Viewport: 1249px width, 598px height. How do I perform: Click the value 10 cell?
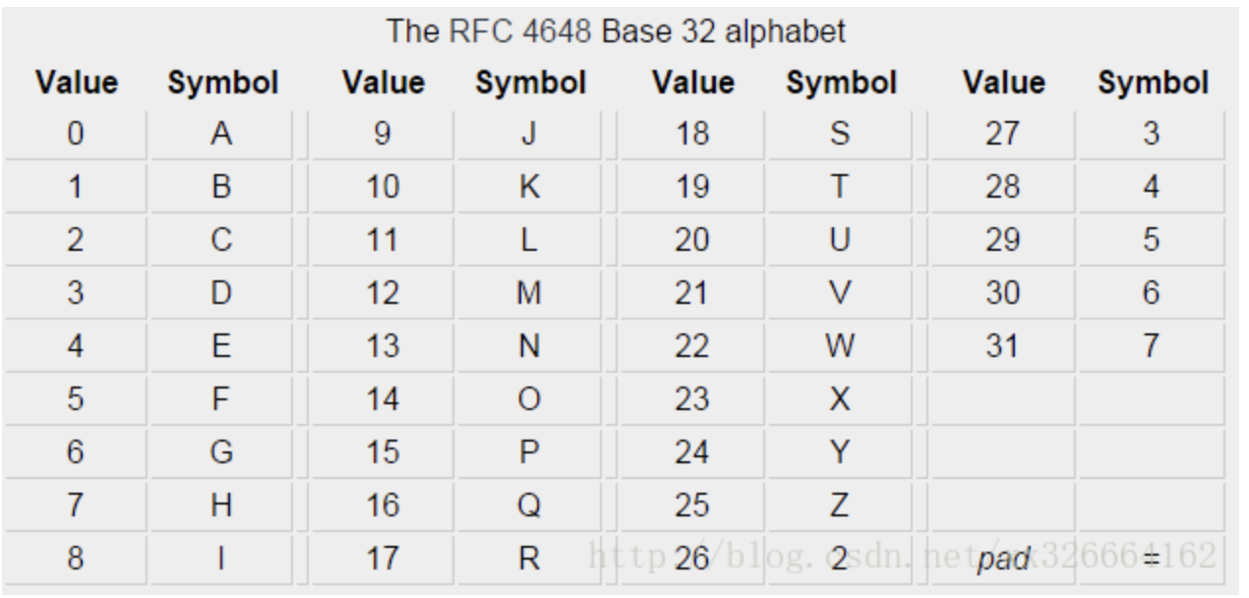(382, 187)
